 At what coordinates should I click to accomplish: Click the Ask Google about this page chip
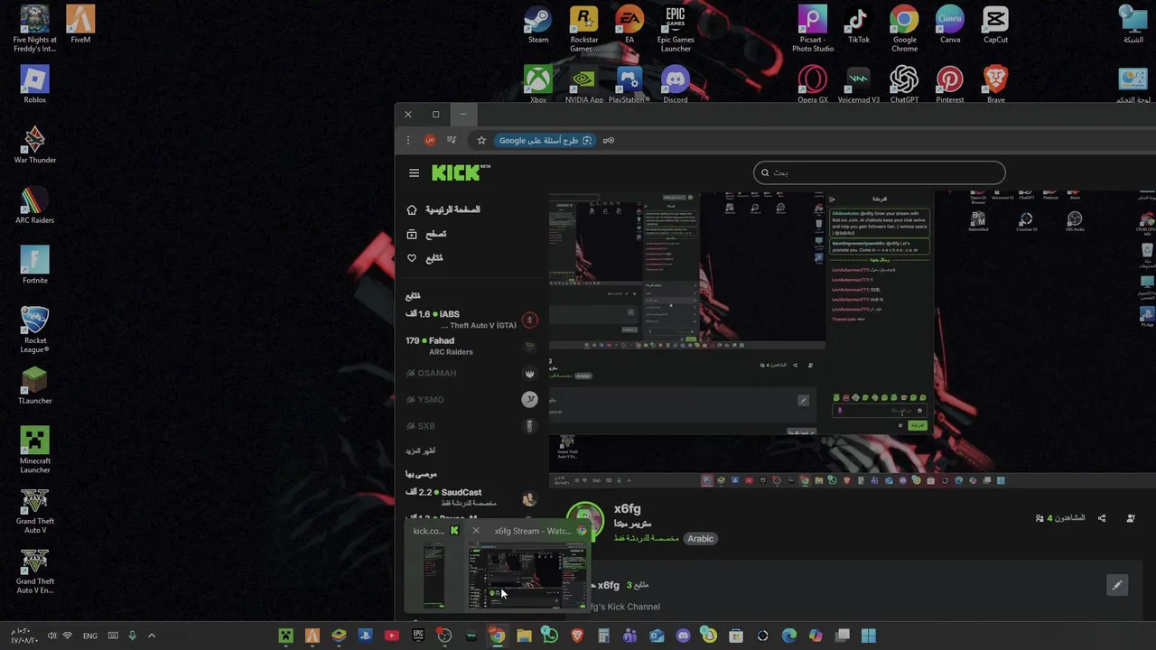[545, 140]
